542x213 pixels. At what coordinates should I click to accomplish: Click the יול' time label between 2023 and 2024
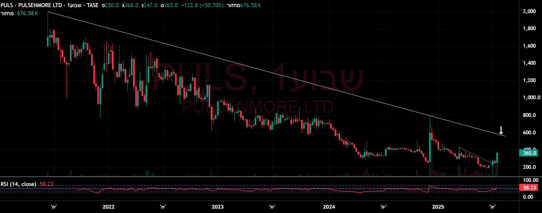pyautogui.click(x=272, y=207)
